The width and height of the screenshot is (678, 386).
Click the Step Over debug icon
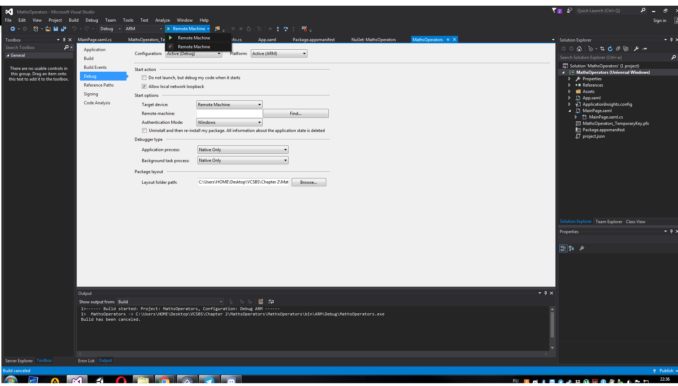click(x=286, y=29)
